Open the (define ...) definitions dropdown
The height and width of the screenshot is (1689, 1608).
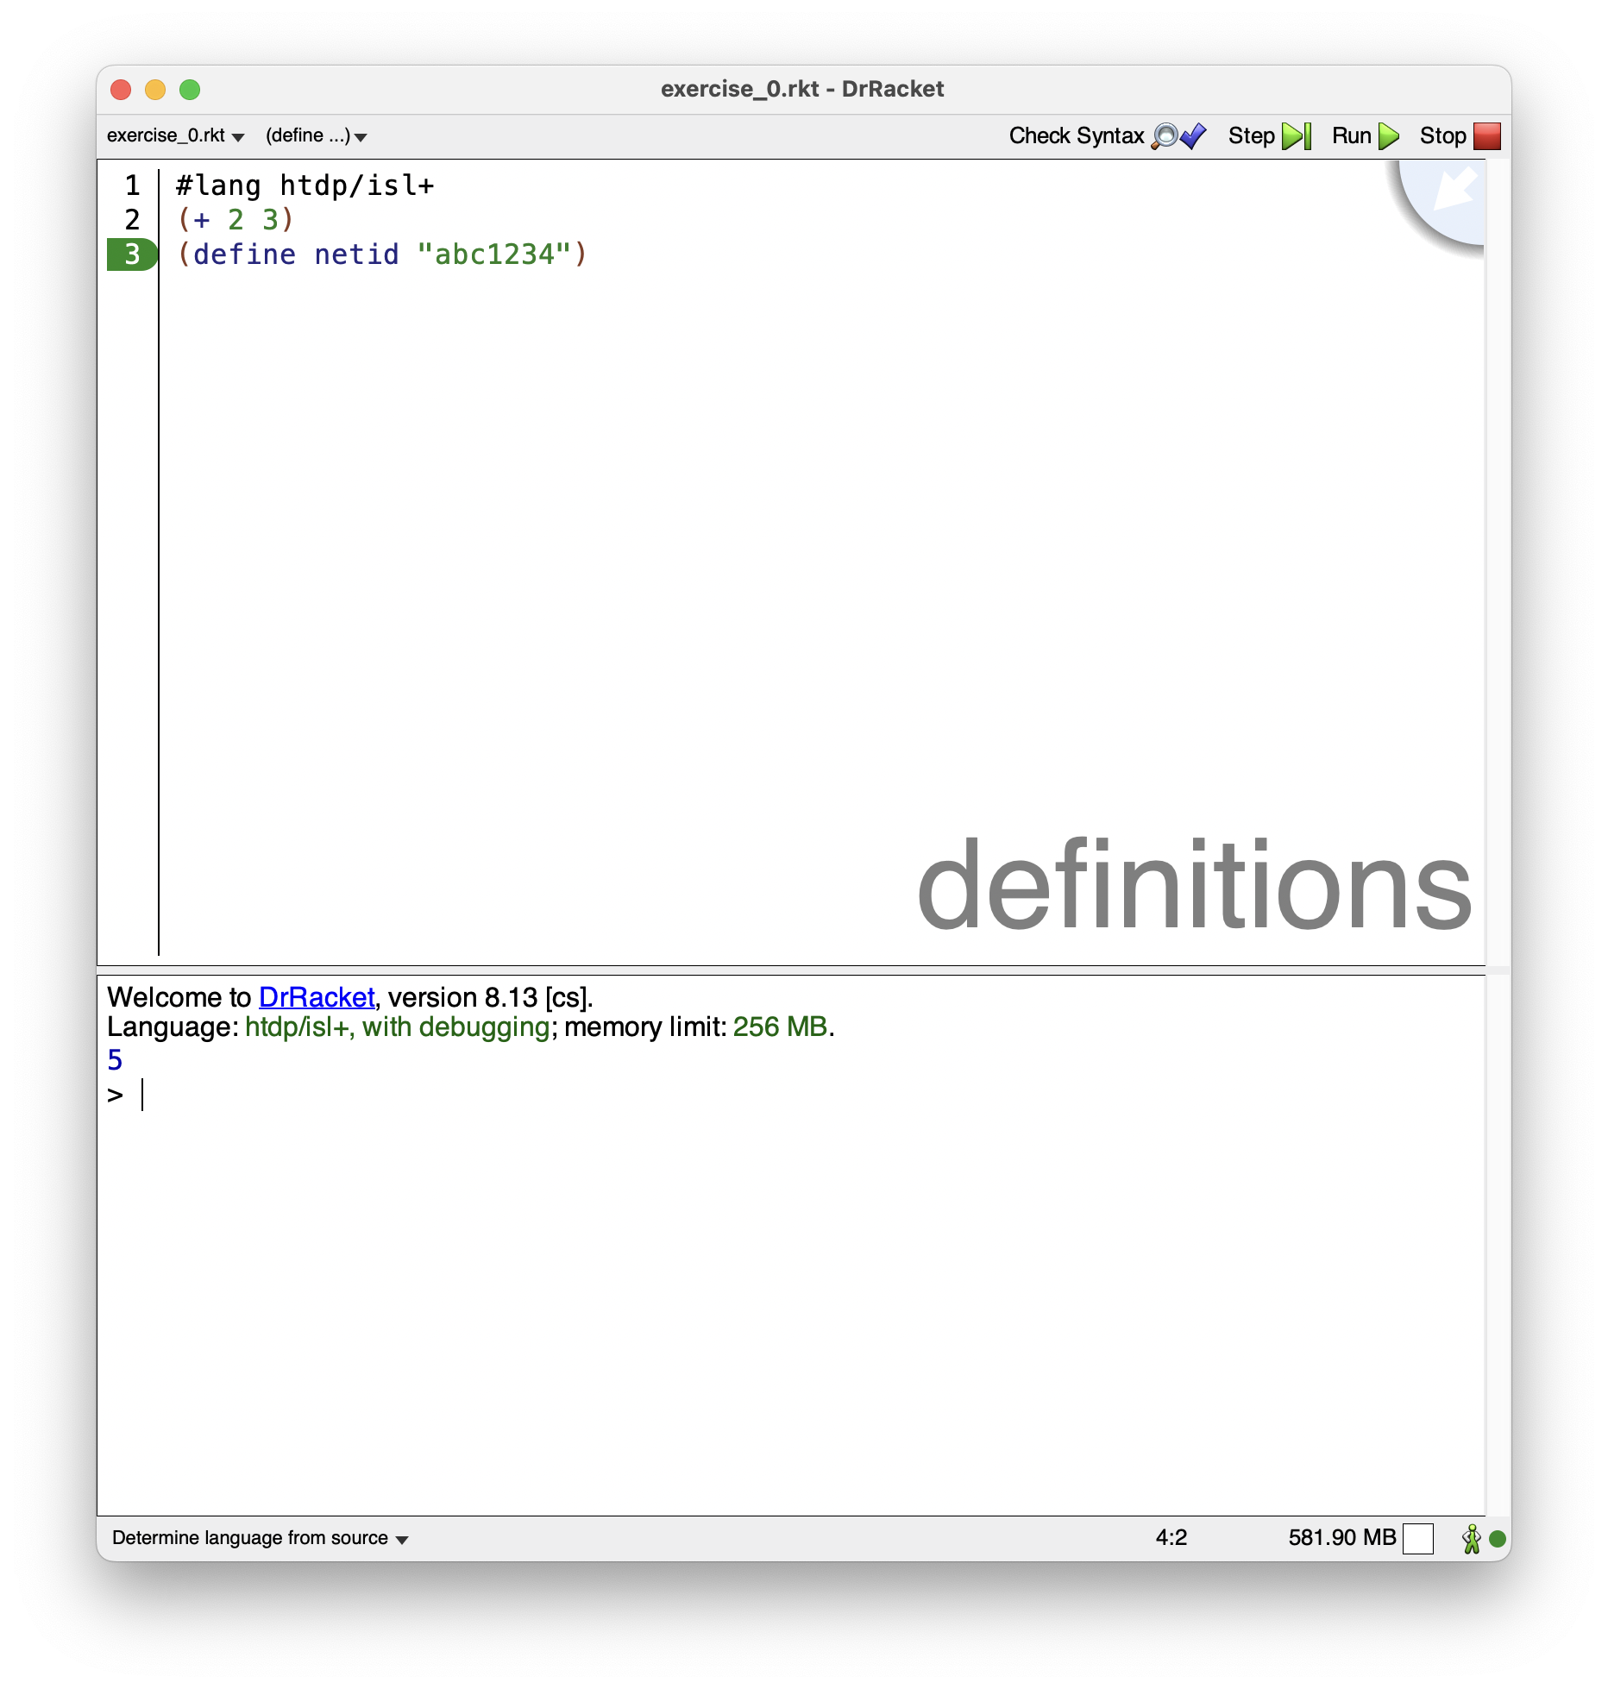point(316,135)
